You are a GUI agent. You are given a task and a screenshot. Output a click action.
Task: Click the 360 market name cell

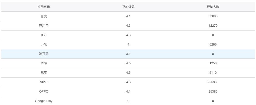coord(44,35)
